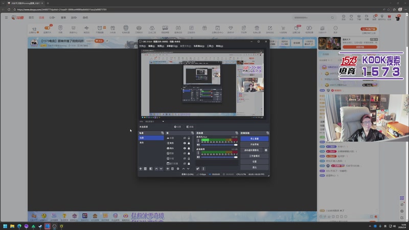Open source properties gear in Sources panel toolbar

point(178,169)
